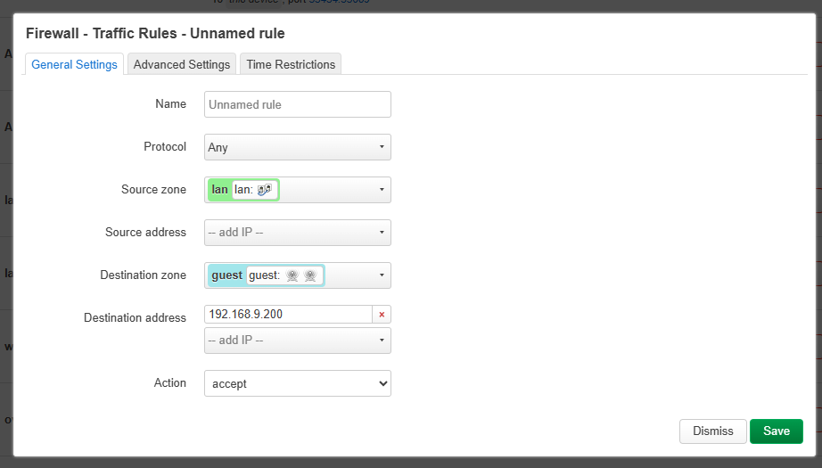Remove destination address 192.168.9.200 with red x
The width and height of the screenshot is (822, 468).
[382, 315]
